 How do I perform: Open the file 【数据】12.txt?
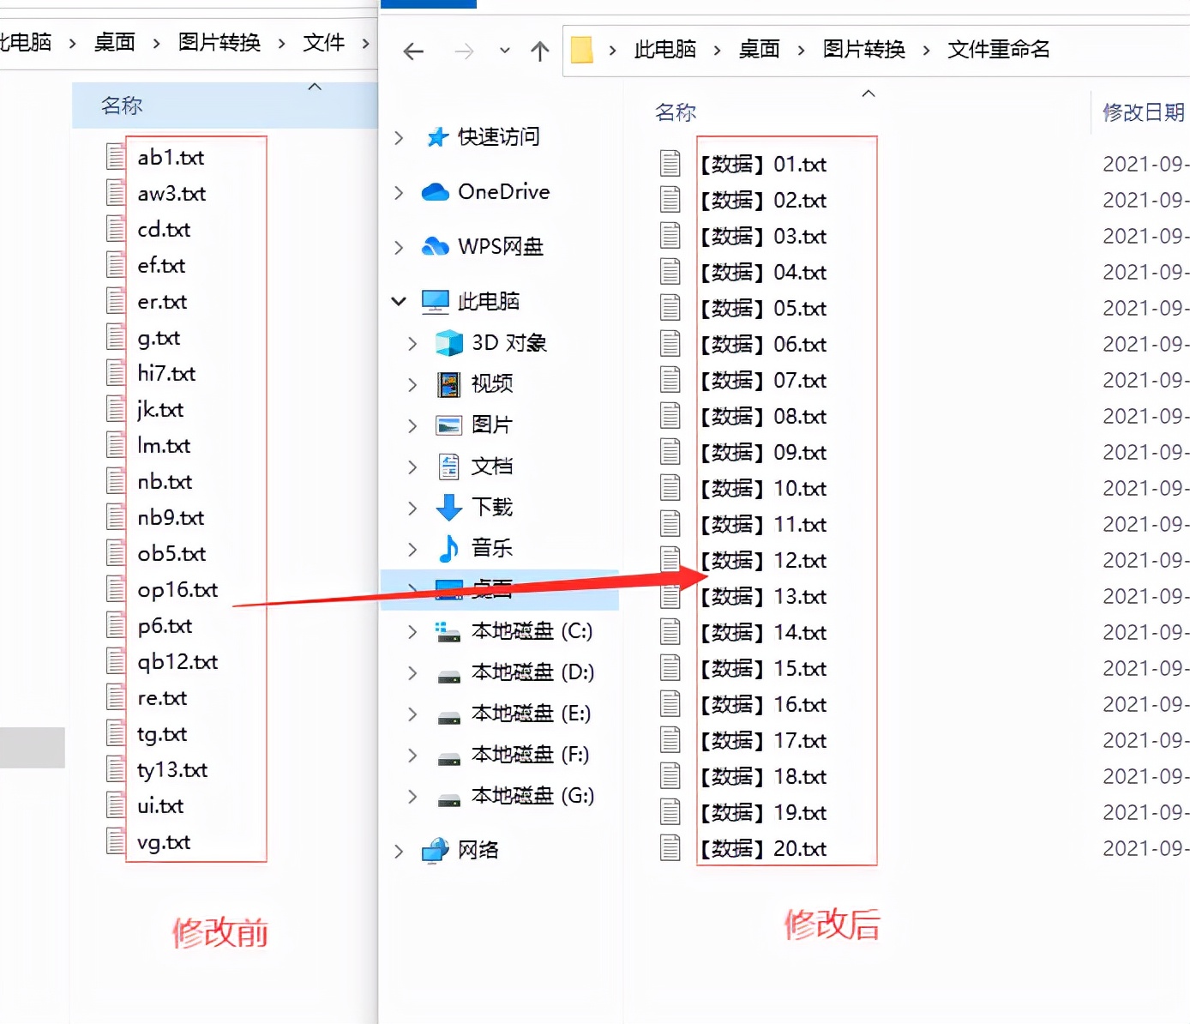tap(765, 560)
